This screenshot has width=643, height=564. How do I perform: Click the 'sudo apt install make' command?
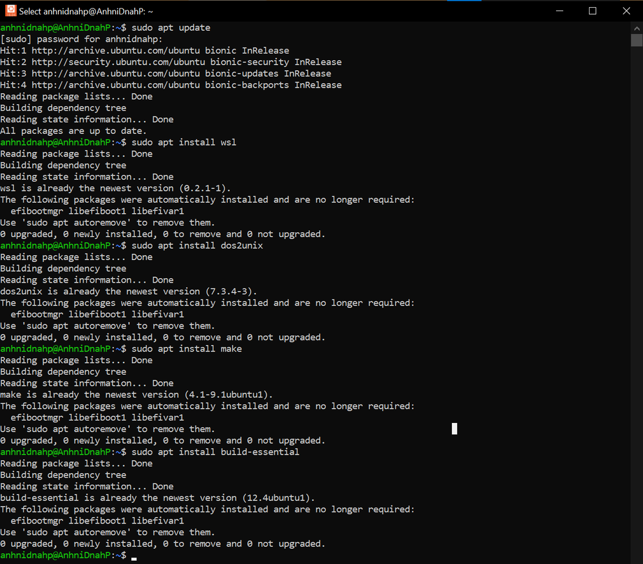[x=187, y=349]
